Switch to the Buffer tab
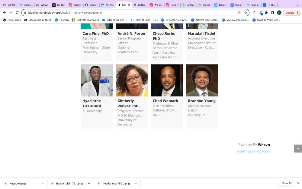The image size is (302, 189). [x=140, y=5]
